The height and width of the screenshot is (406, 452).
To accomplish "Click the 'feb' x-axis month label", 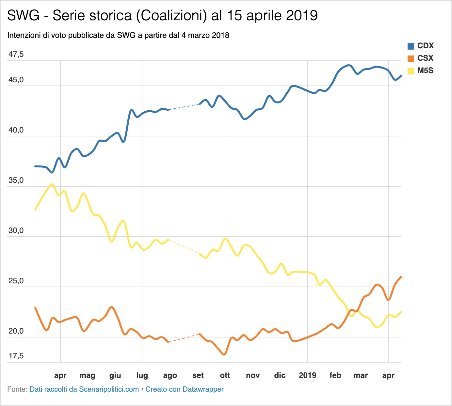I will click(335, 375).
